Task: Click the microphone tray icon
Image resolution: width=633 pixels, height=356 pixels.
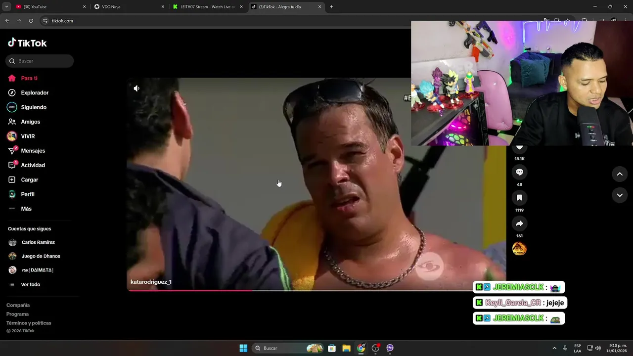Action: (x=565, y=348)
